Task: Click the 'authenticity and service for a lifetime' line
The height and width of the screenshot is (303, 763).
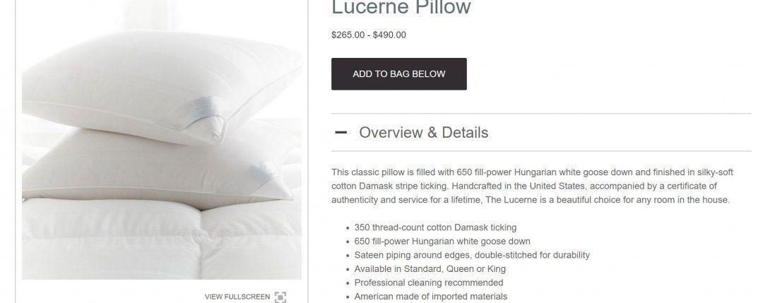Action: 531,200
